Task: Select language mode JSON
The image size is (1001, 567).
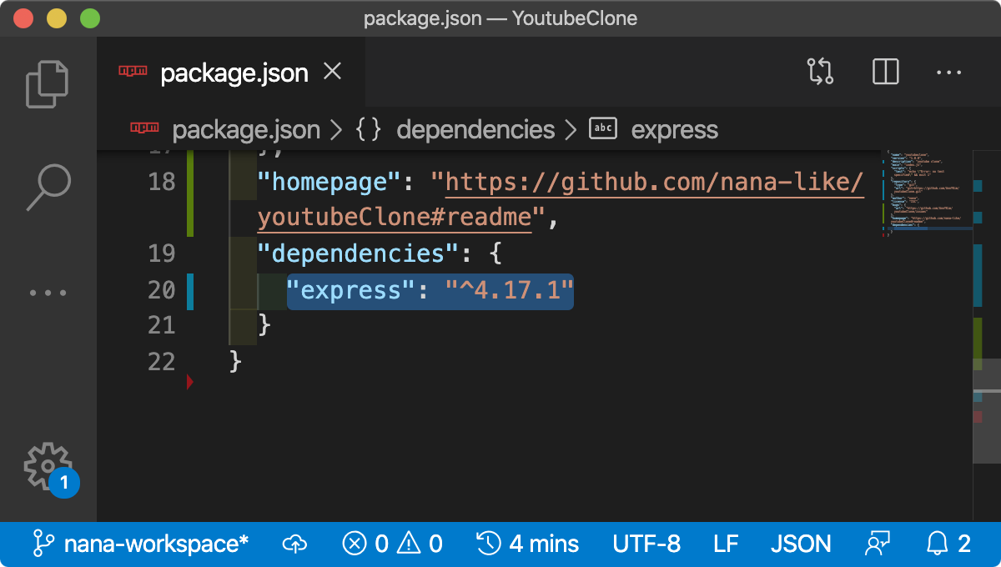Action: (801, 544)
